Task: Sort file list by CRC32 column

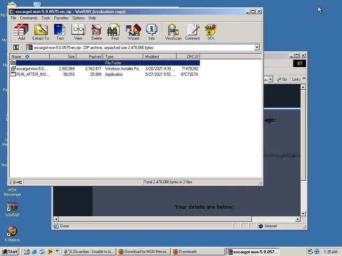Action: pyautogui.click(x=188, y=56)
